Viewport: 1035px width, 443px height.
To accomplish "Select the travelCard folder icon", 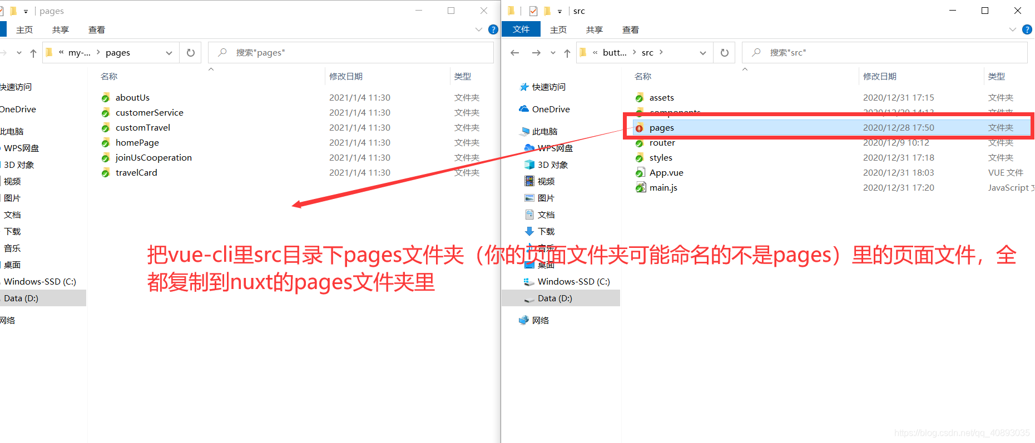I will pos(106,173).
